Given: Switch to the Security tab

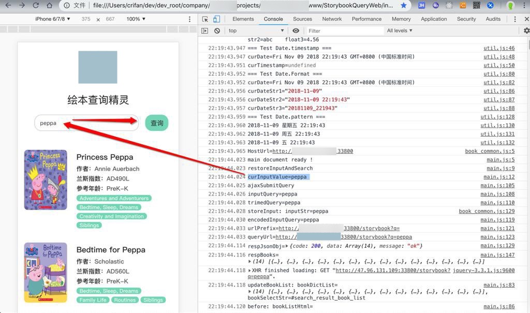Looking at the screenshot, I should click(x=466, y=19).
